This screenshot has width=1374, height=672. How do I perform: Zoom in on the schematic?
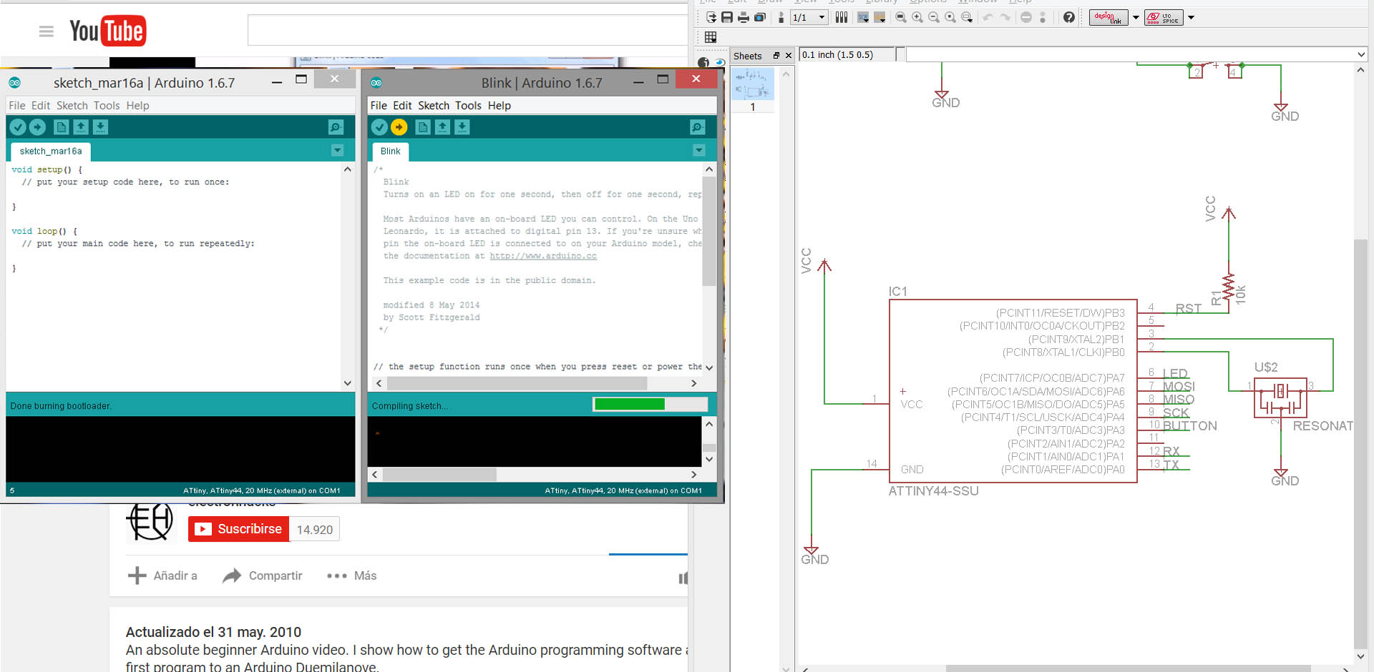pyautogui.click(x=917, y=17)
